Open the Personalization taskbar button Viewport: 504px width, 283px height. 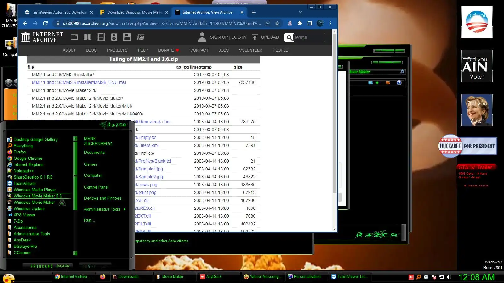tap(306, 277)
